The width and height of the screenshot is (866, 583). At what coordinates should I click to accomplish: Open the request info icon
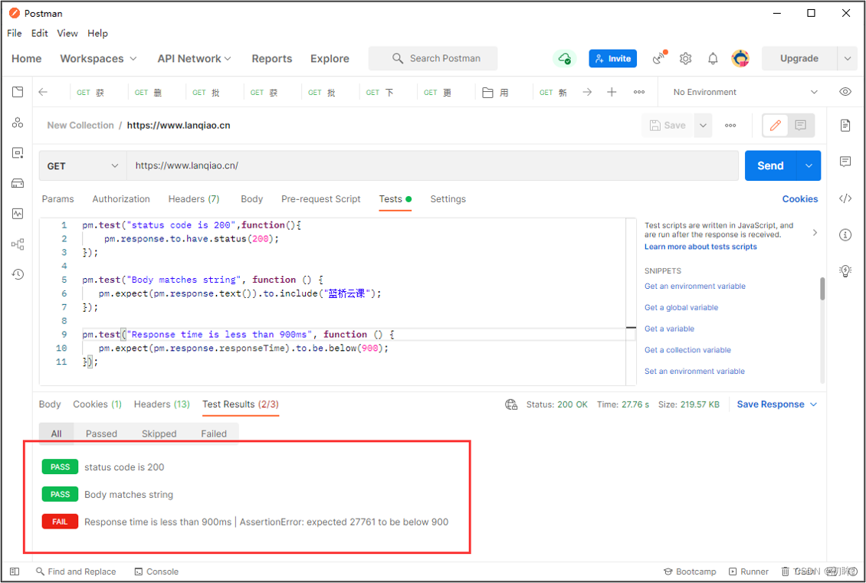tap(845, 235)
